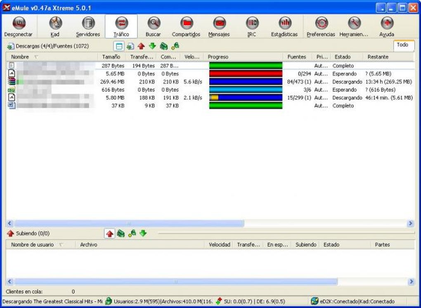Open the Kad network view
Viewport: 421px width, 308px height.
pyautogui.click(x=55, y=26)
